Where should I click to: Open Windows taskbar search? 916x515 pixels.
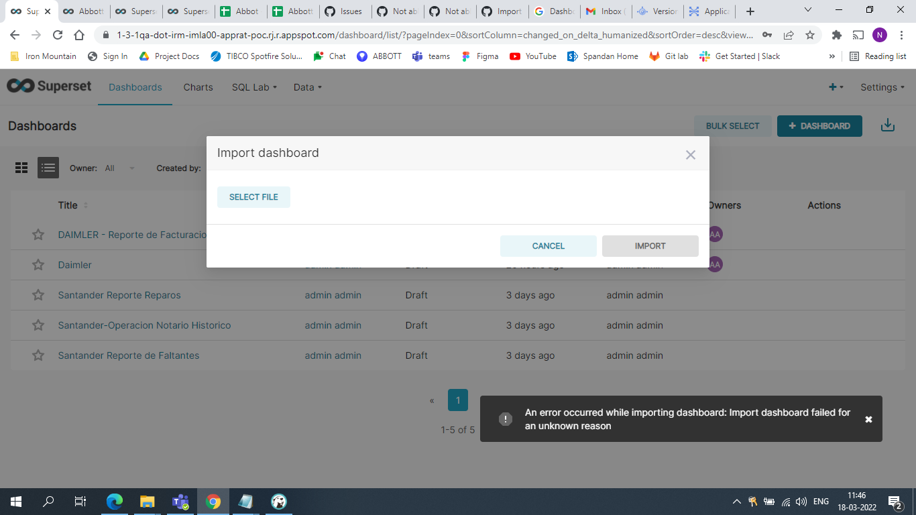(48, 502)
